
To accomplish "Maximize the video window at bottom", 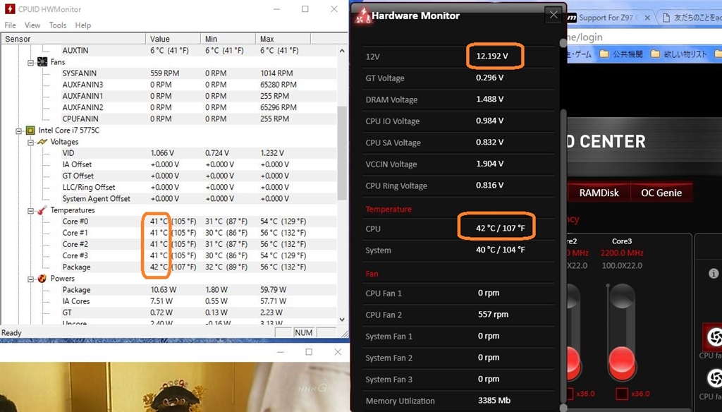I will coord(309,352).
